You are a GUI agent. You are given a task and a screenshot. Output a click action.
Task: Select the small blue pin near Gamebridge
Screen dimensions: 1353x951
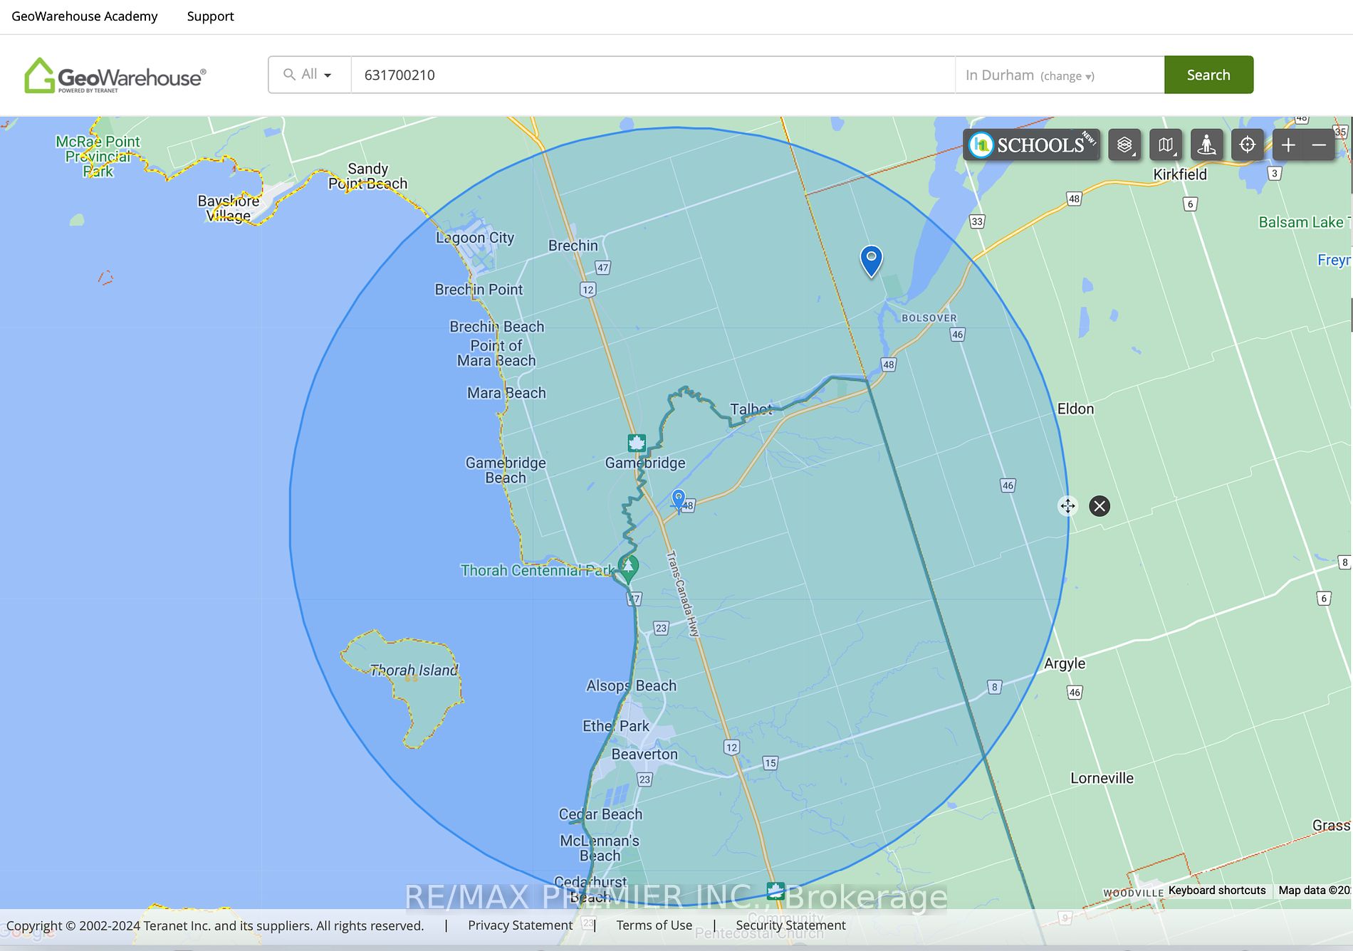[x=679, y=500]
